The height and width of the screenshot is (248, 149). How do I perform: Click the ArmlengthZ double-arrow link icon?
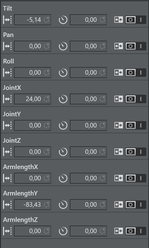click(119, 231)
